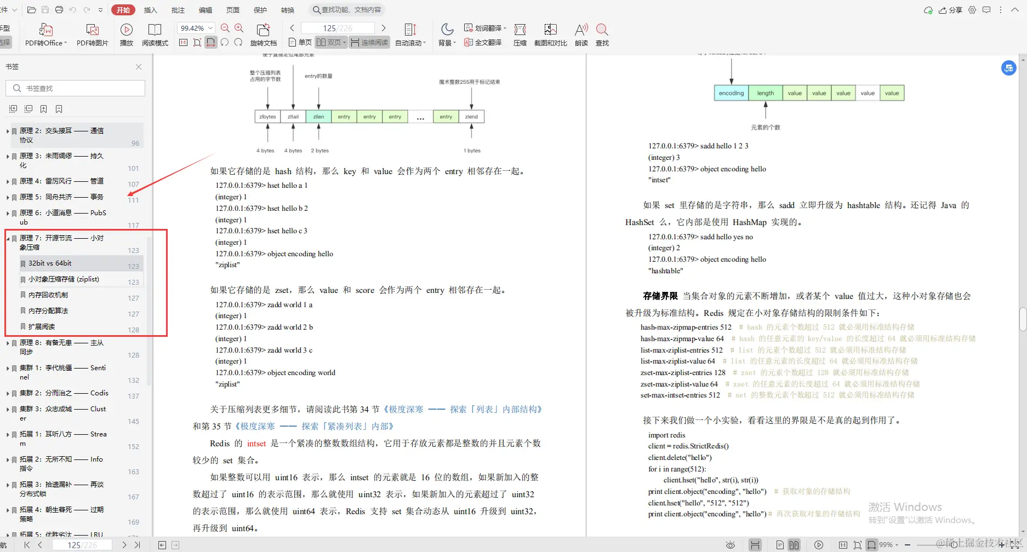This screenshot has height=552, width=1027.
Task: Open the 压缩 compression tool
Action: pyautogui.click(x=520, y=34)
